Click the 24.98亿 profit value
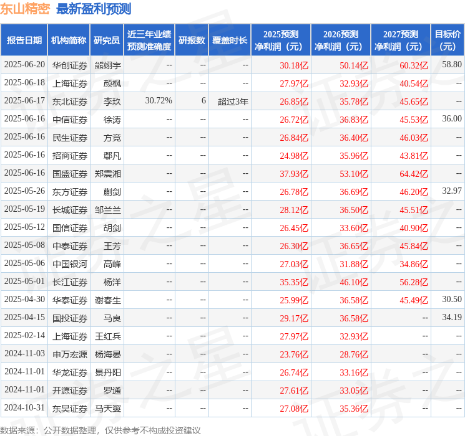 (x=294, y=156)
